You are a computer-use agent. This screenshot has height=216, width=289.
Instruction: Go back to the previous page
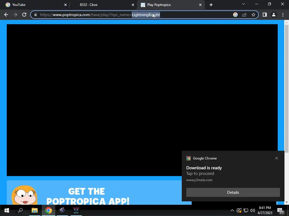click(6, 15)
